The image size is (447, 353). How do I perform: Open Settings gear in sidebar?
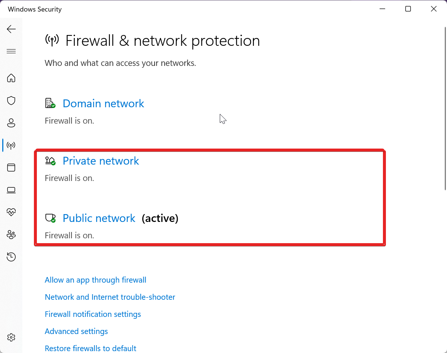[11, 337]
